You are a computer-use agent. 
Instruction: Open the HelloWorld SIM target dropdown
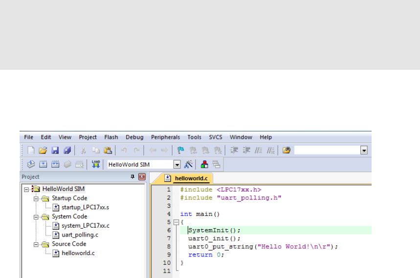pos(177,165)
